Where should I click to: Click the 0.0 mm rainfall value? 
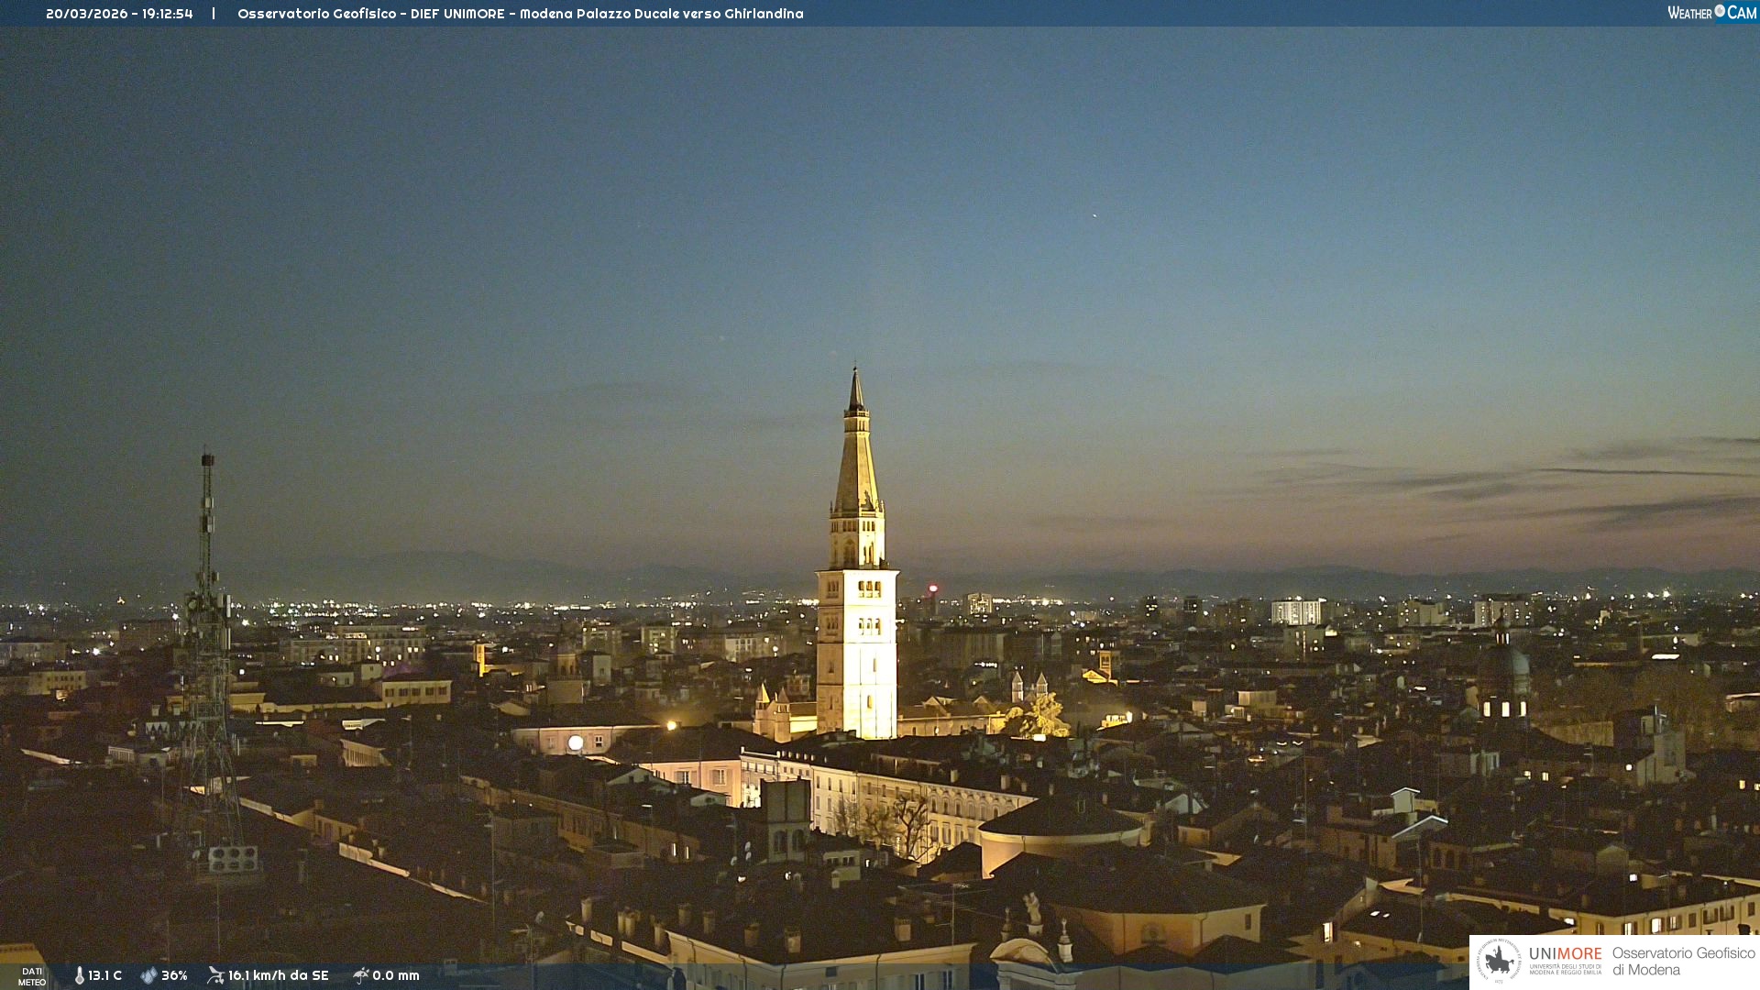pyautogui.click(x=395, y=976)
